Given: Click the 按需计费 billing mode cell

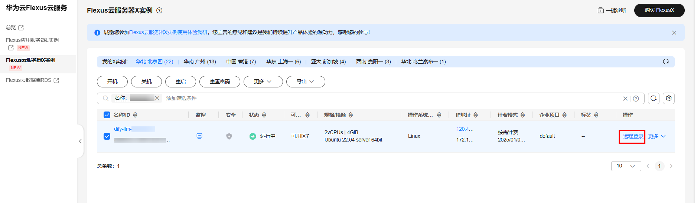Looking at the screenshot, I should (x=508, y=132).
